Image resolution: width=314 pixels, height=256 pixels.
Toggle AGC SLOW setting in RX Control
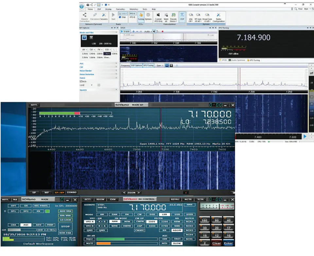[177, 243]
